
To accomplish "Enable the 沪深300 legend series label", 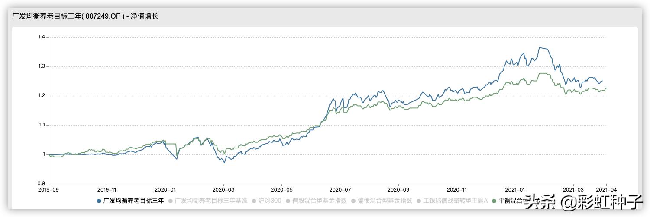I will (270, 201).
